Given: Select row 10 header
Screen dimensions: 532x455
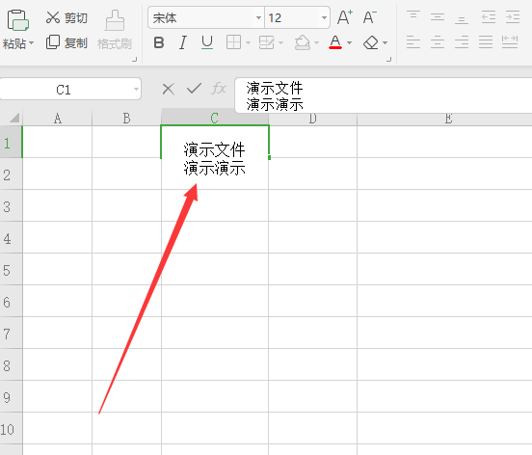Looking at the screenshot, I should pos(11,429).
